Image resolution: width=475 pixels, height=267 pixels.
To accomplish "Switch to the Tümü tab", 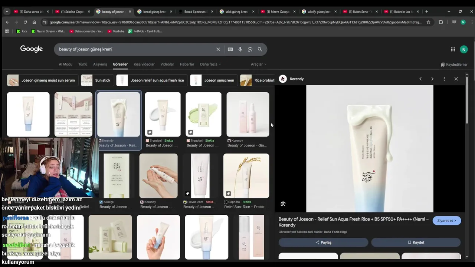I will 83,64.
